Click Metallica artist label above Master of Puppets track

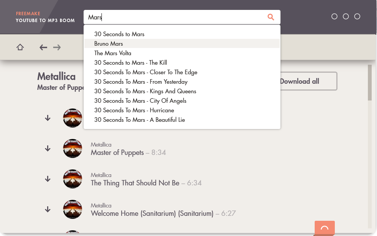[x=101, y=145]
